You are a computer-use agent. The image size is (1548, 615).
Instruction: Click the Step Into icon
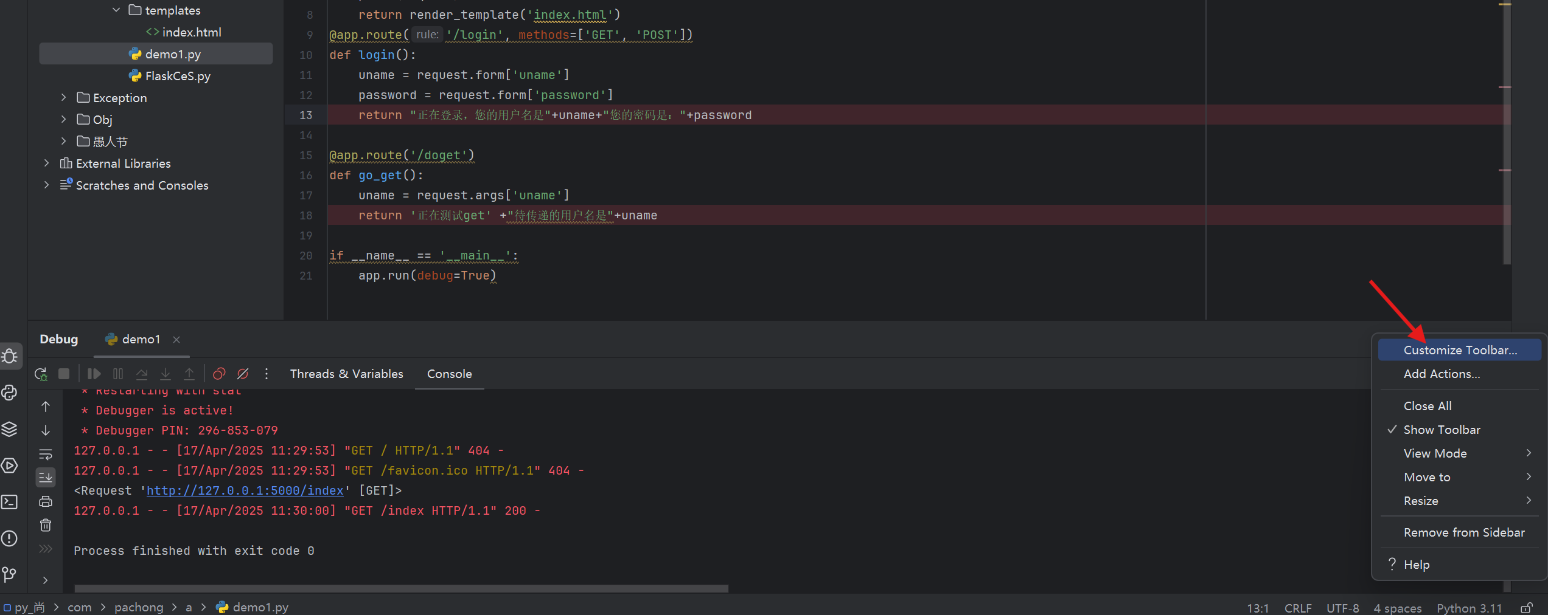(166, 374)
